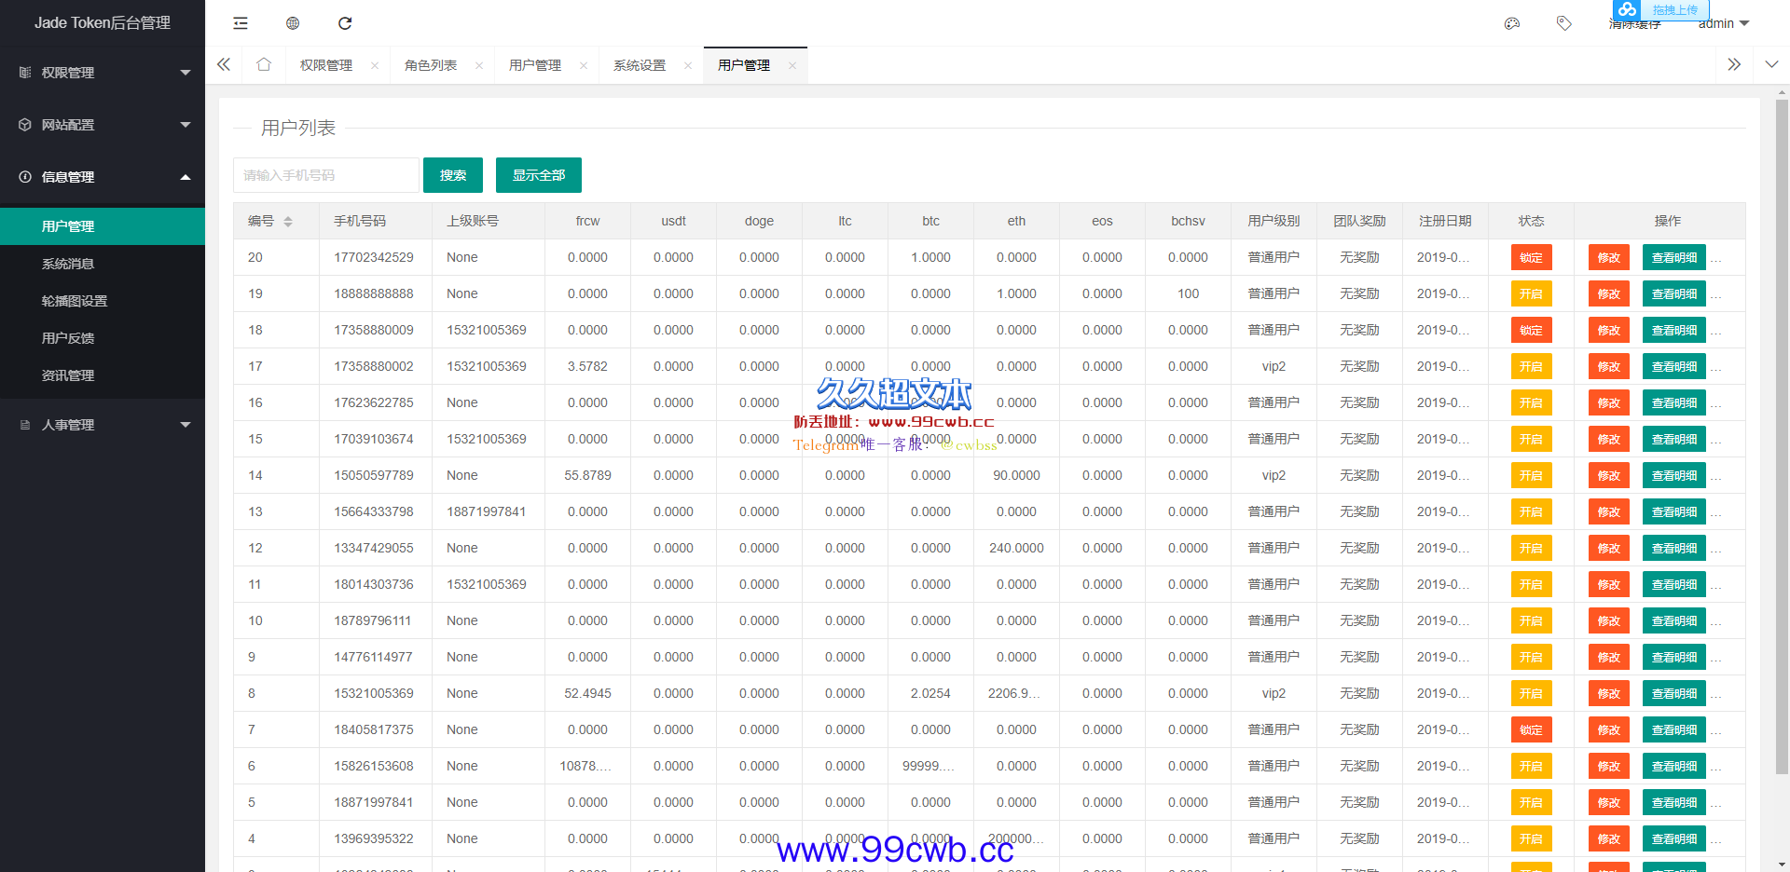Image resolution: width=1790 pixels, height=872 pixels.
Task: Toggle 开启 status for user 17358880002
Action: 1531,367
